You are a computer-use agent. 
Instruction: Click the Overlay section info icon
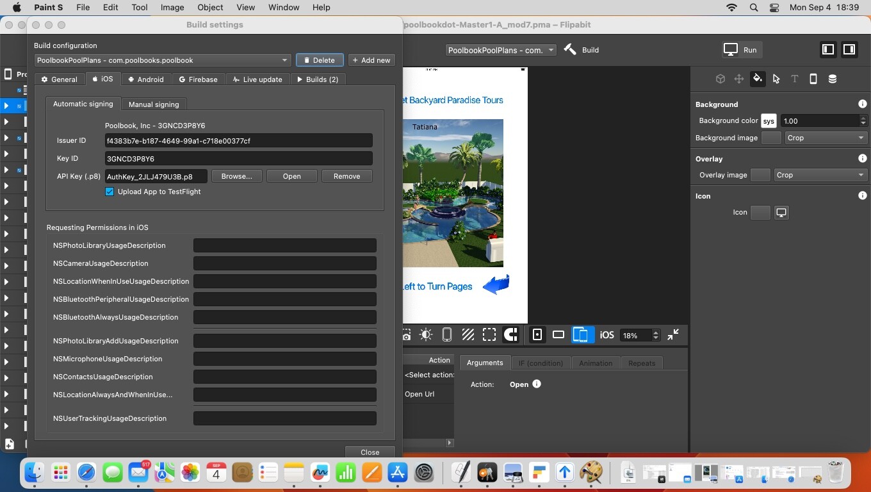[863, 158]
